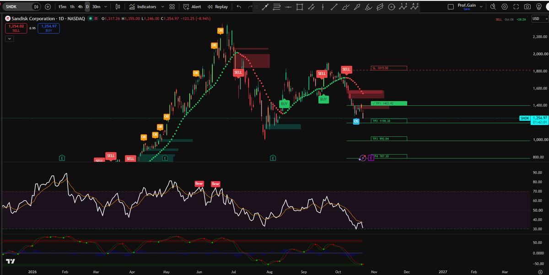The image size is (549, 275).
Task: Open the candlestick chart type selector
Action: pos(118,7)
